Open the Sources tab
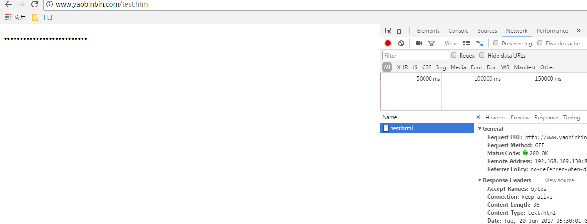The image size is (587, 224). pyautogui.click(x=487, y=31)
